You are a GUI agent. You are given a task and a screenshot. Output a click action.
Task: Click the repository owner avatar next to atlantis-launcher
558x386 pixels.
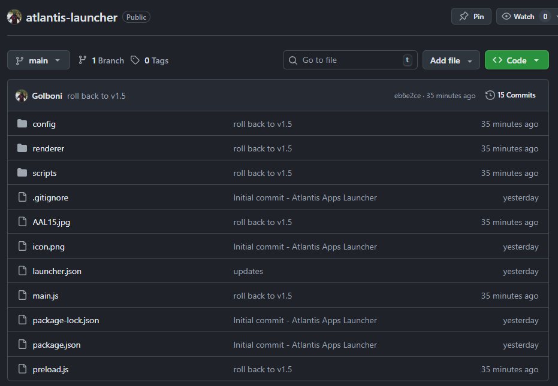tap(14, 17)
